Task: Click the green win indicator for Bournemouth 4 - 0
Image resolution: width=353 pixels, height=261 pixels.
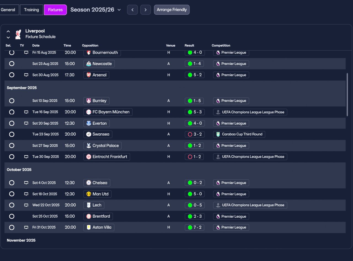Action: [x=190, y=52]
